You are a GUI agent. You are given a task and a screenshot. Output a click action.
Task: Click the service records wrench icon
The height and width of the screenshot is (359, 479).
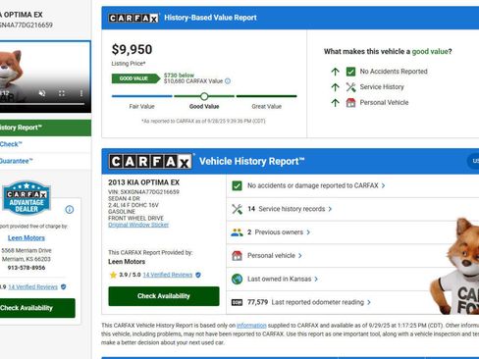click(237, 209)
